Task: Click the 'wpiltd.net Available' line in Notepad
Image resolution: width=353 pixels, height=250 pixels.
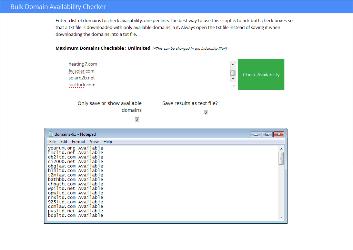Action: [x=75, y=189]
